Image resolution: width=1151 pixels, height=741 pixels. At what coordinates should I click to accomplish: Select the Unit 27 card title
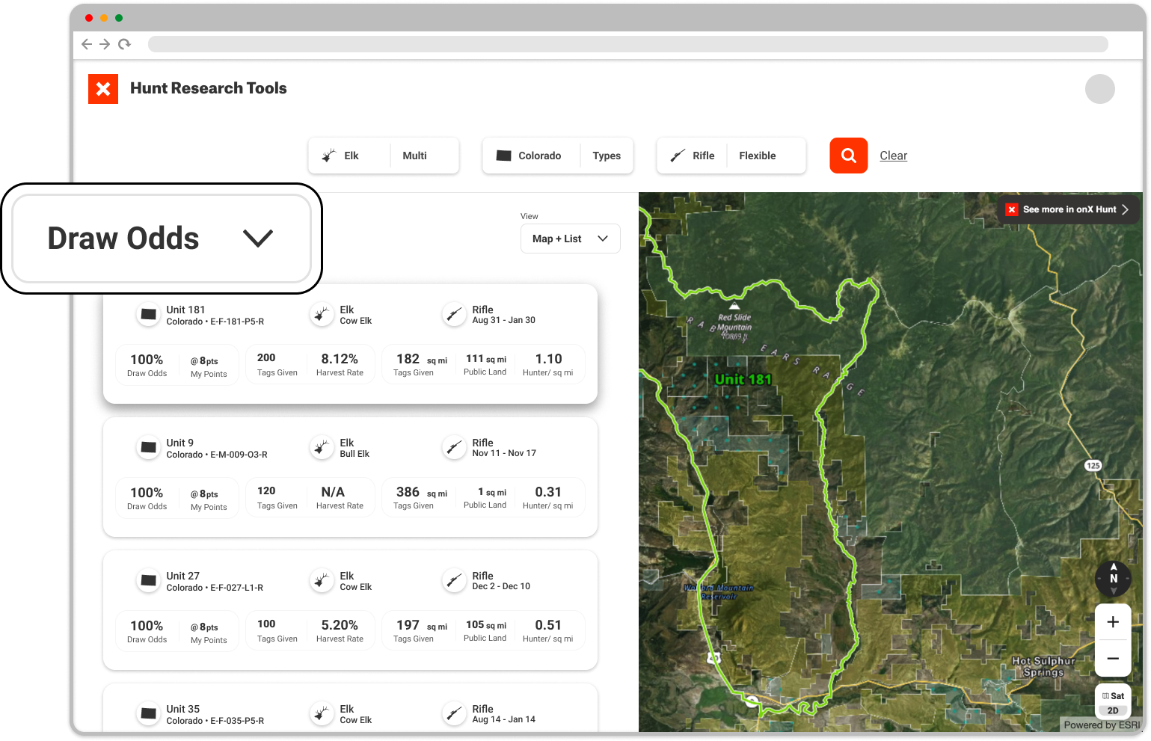coord(183,576)
